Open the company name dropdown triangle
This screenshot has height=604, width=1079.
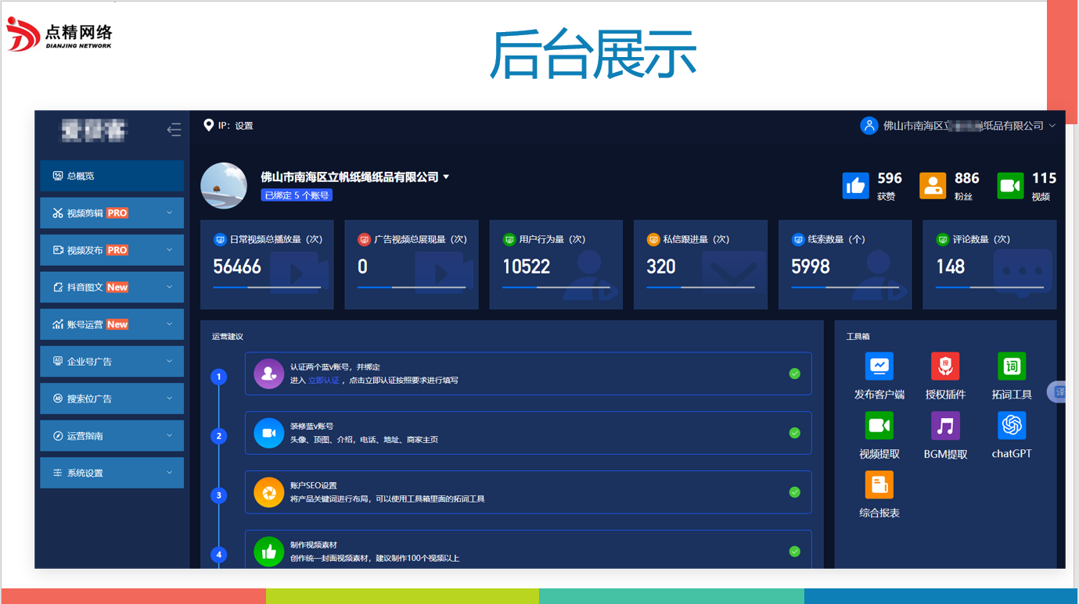point(446,177)
